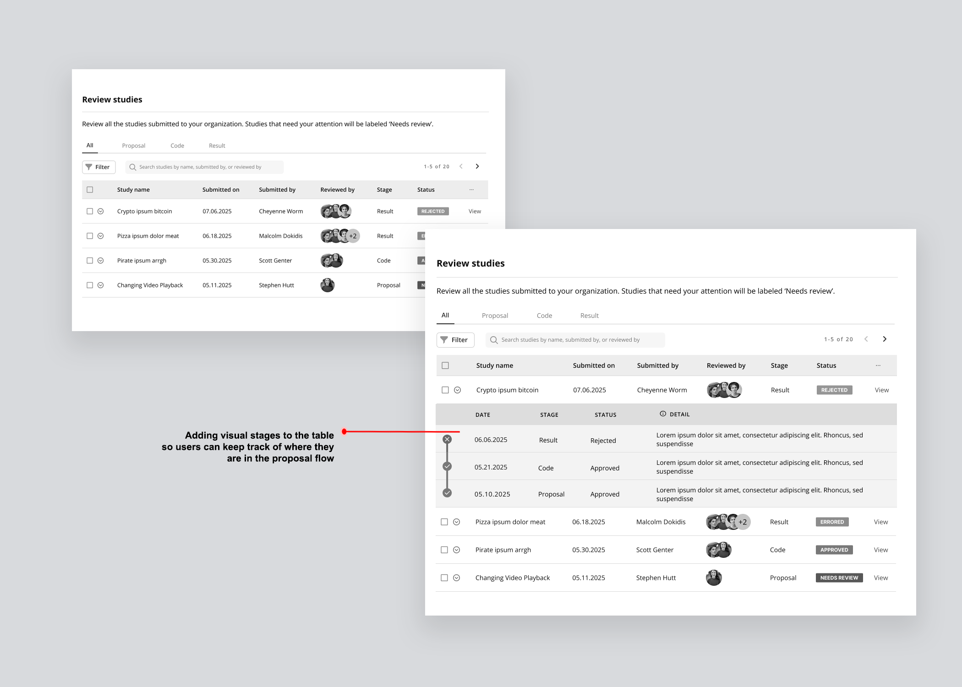
Task: Toggle select-all checkbox in front table header
Action: (x=445, y=365)
